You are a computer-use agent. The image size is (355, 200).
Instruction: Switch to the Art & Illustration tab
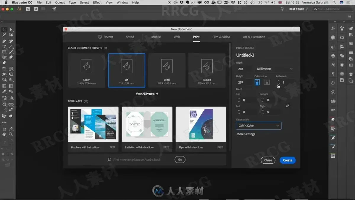click(254, 37)
